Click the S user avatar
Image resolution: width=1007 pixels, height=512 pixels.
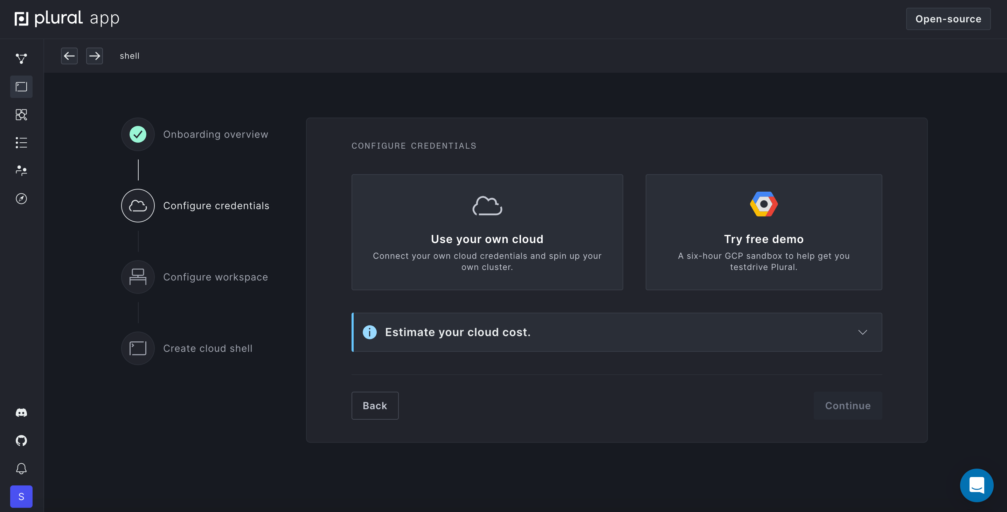pyautogui.click(x=21, y=496)
